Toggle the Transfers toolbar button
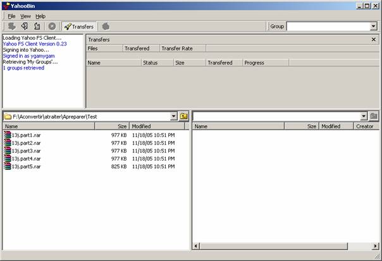This screenshot has height=261, width=382. click(79, 27)
